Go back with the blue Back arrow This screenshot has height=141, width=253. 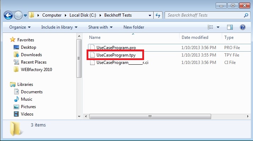pyautogui.click(x=8, y=16)
